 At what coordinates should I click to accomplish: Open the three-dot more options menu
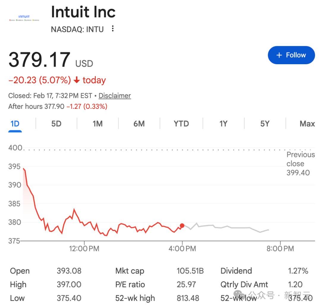tap(113, 29)
